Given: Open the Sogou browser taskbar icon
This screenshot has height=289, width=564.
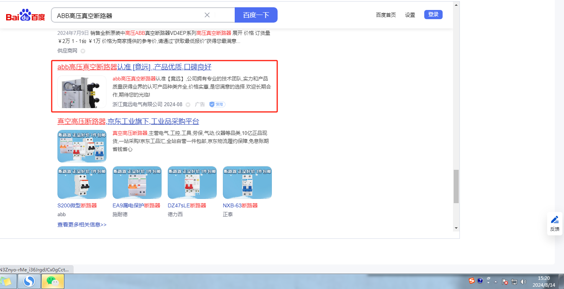Looking at the screenshot, I should tap(29, 282).
